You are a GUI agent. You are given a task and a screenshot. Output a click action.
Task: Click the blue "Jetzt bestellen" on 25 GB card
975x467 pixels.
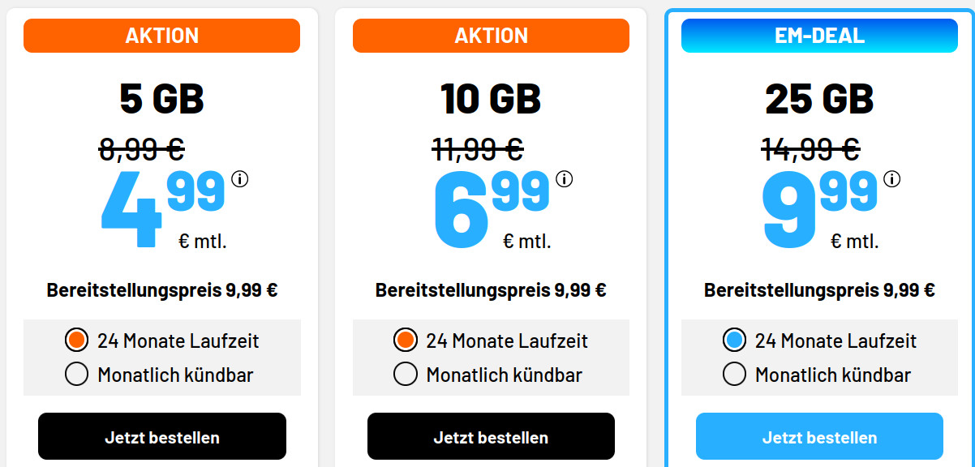point(818,435)
